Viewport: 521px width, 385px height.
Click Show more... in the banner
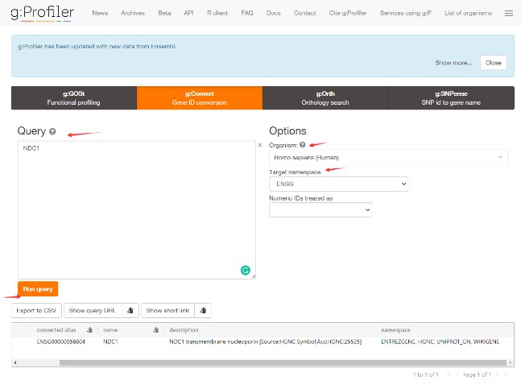click(453, 63)
